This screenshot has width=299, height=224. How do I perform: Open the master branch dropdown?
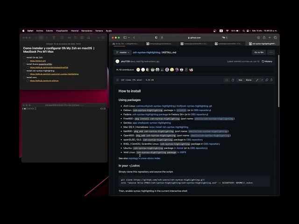click(122, 52)
